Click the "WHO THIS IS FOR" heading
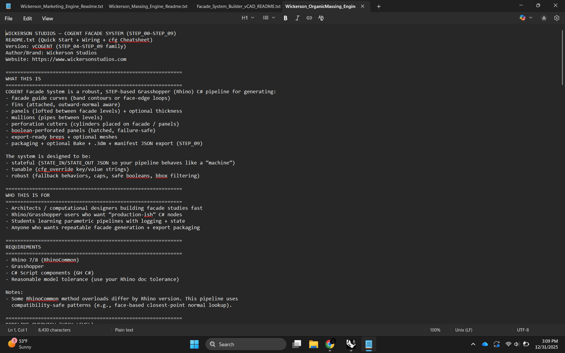 pos(27,195)
